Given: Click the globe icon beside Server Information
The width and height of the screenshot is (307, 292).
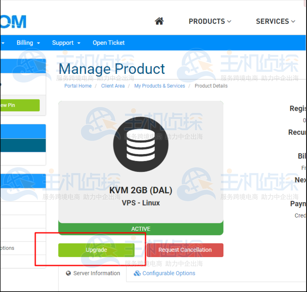Looking at the screenshot, I should pyautogui.click(x=68, y=273).
